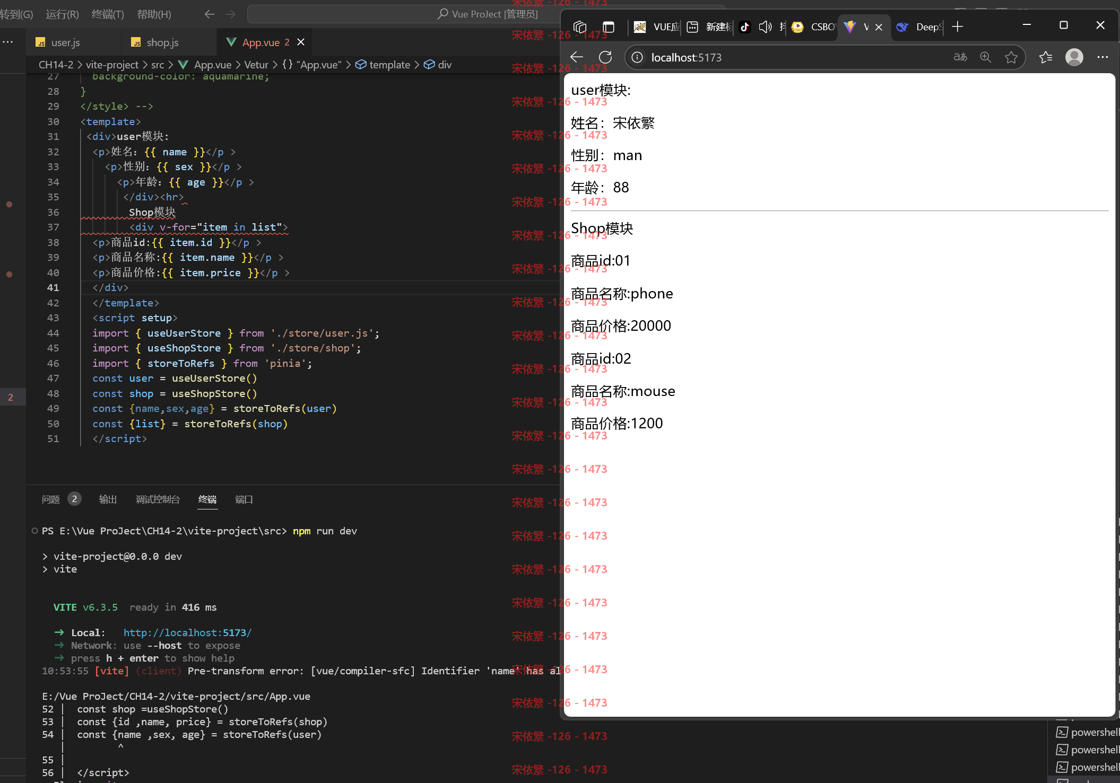Image resolution: width=1120 pixels, height=783 pixels.
Task: Click the translate/read aloud icon in address bar
Action: pos(960,57)
